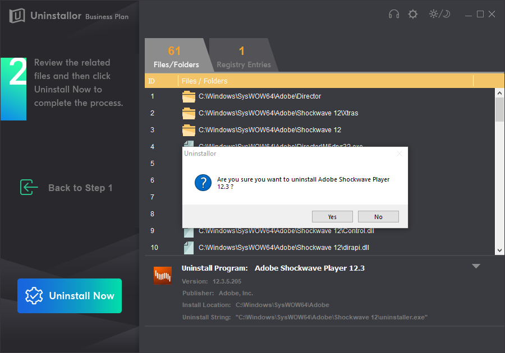Click No to cancel uninstall
Screen dimensions: 505x353
tap(378, 217)
